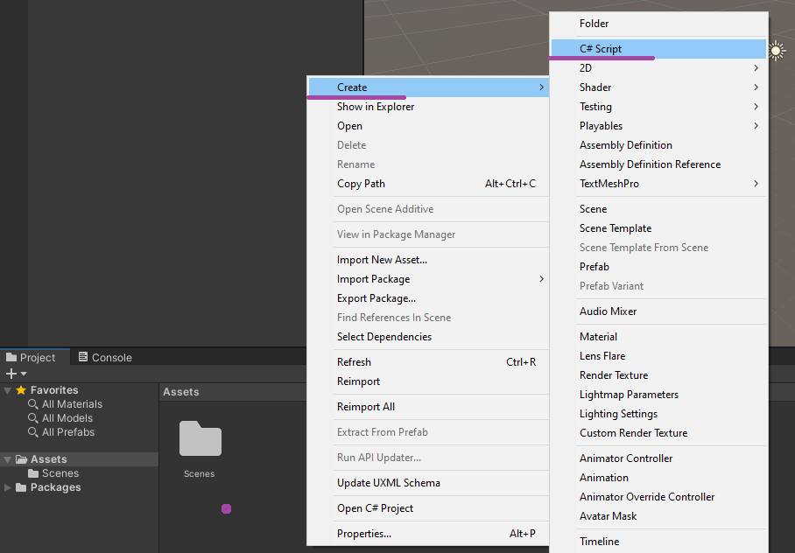Open the Create submenu
Screen dimensions: 795x553
pyautogui.click(x=428, y=87)
